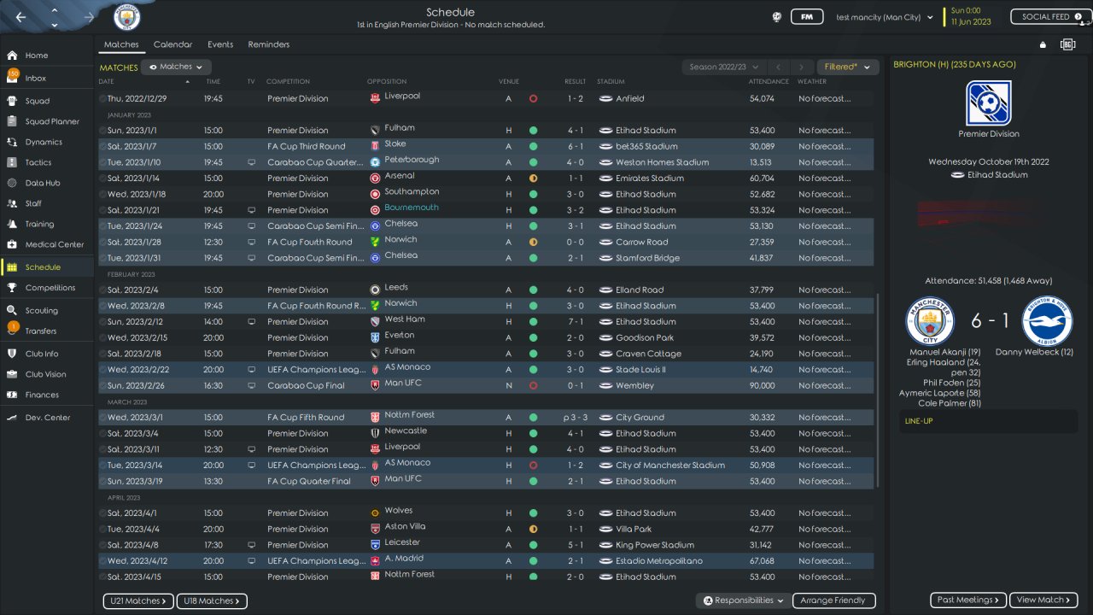Go forward using the right arrow

90,17
